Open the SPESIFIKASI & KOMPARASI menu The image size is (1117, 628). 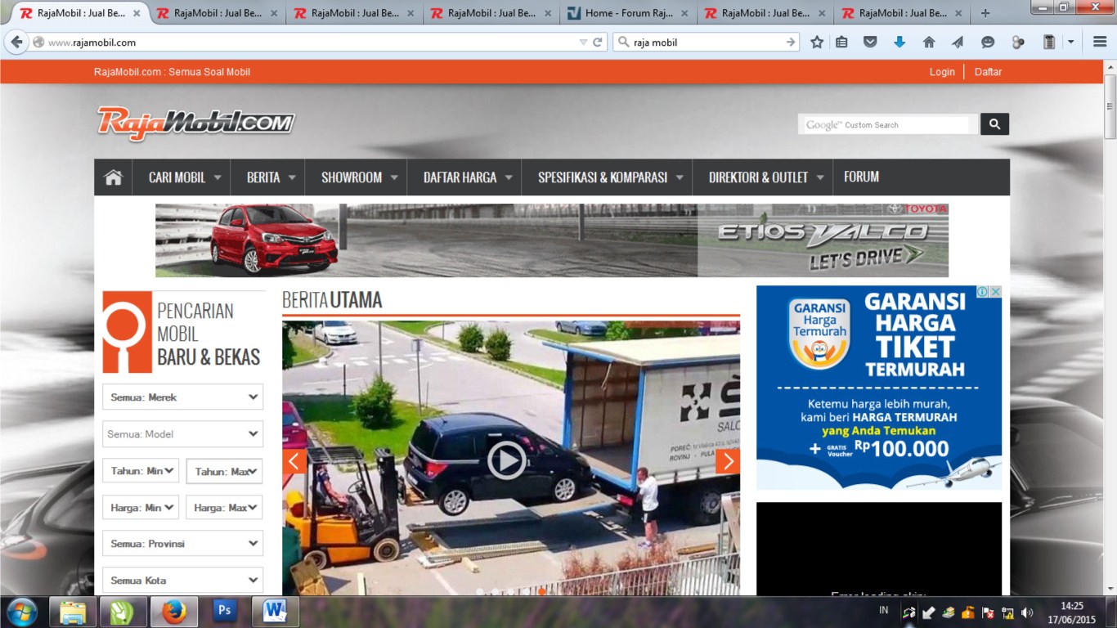click(608, 177)
